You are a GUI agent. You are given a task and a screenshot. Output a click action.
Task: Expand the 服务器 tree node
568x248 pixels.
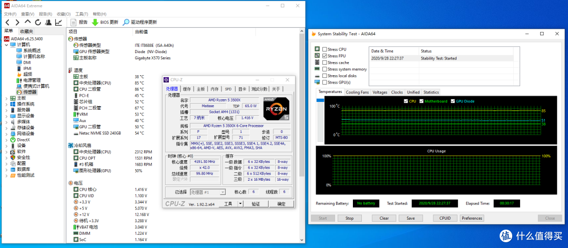point(6,110)
